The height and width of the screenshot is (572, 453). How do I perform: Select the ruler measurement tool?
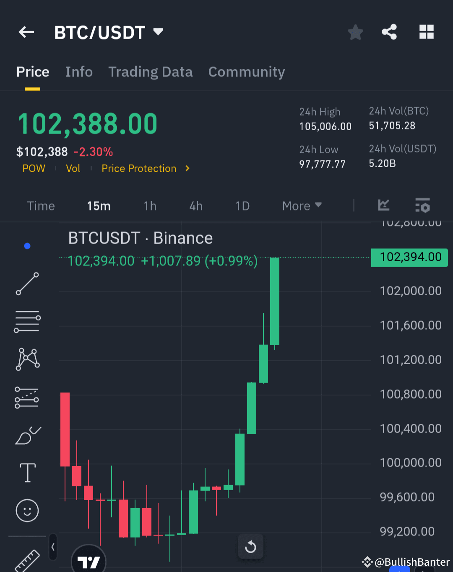tap(27, 561)
